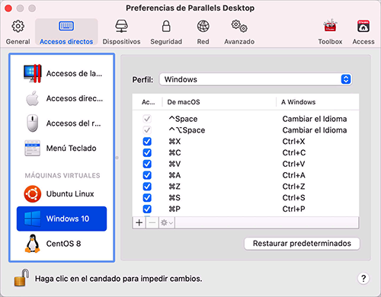Screen dimensions: 381x297
Task: Click the Ubuntu Linux logo
Action: [x=33, y=194]
